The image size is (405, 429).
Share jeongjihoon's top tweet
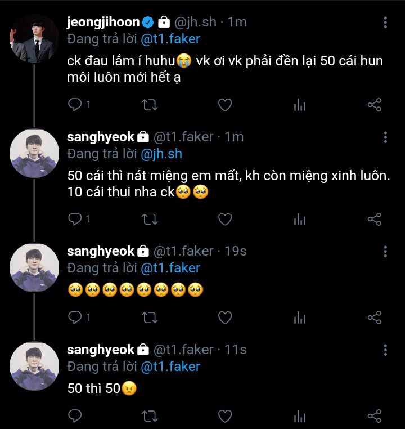coord(375,105)
